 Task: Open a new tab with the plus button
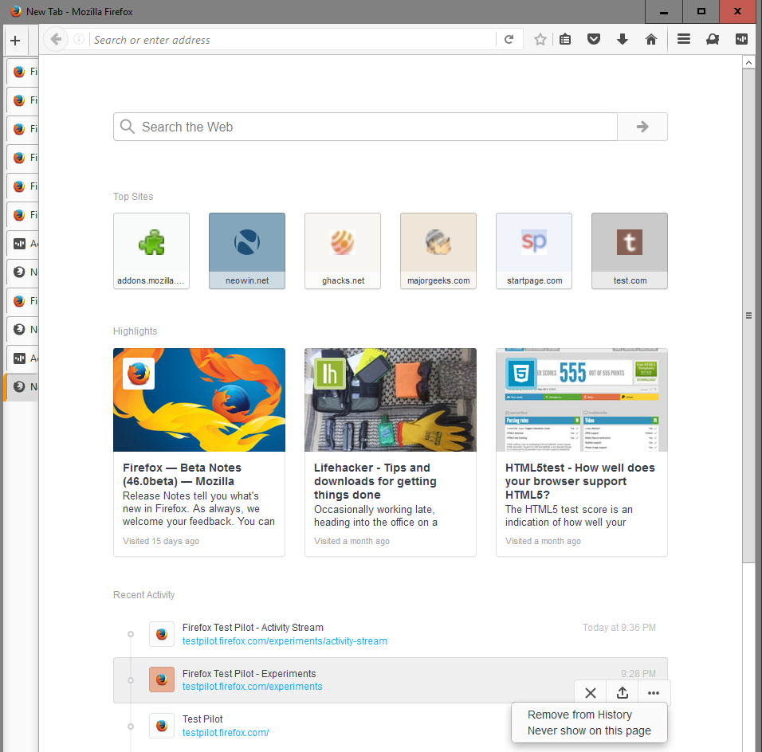click(15, 41)
